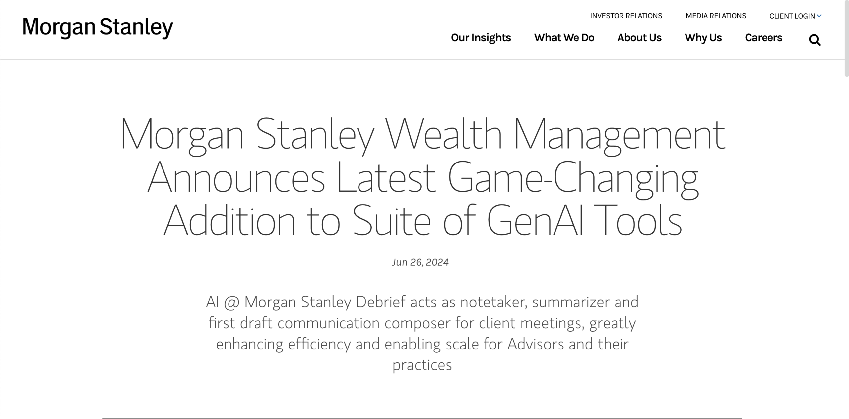This screenshot has width=849, height=419.
Task: Open the search magnifier icon
Action: (815, 40)
